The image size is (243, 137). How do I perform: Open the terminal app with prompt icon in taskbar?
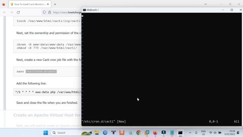click(x=164, y=132)
